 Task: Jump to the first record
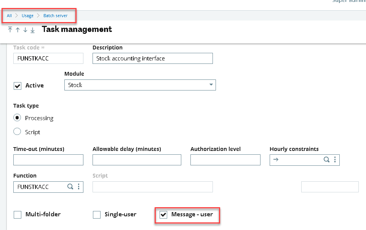coord(10,29)
